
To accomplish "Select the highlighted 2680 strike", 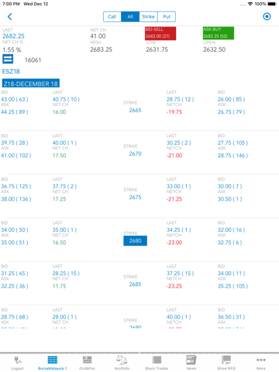I will click(x=135, y=240).
